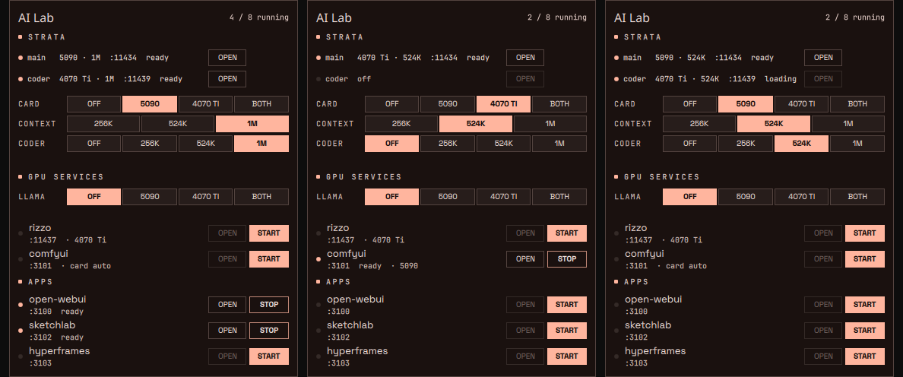Set CONTEXT to 1M in right panel
The image size is (903, 377).
pos(848,124)
